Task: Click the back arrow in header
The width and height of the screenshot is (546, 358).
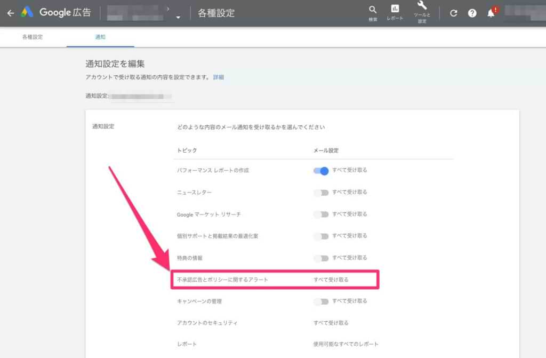Action: (x=10, y=13)
